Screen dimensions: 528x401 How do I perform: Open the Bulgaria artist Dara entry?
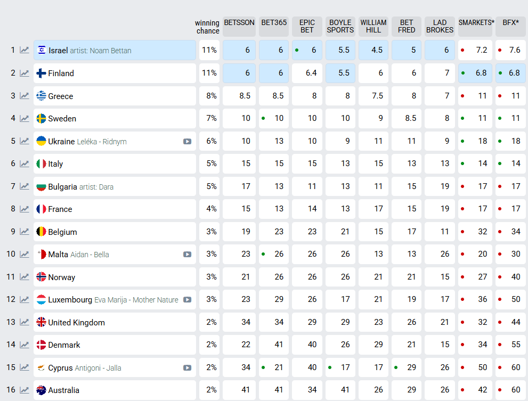click(x=80, y=187)
